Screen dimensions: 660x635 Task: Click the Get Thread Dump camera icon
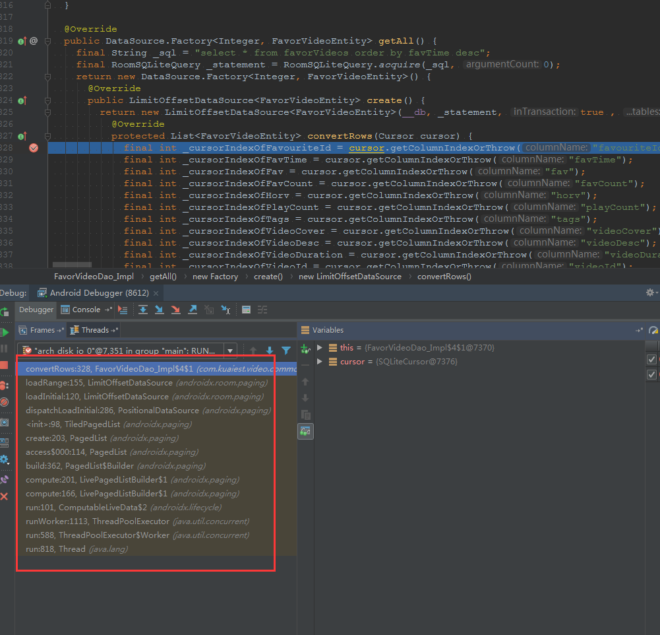point(4,422)
